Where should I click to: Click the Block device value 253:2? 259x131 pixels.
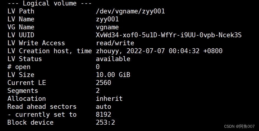click(105, 123)
